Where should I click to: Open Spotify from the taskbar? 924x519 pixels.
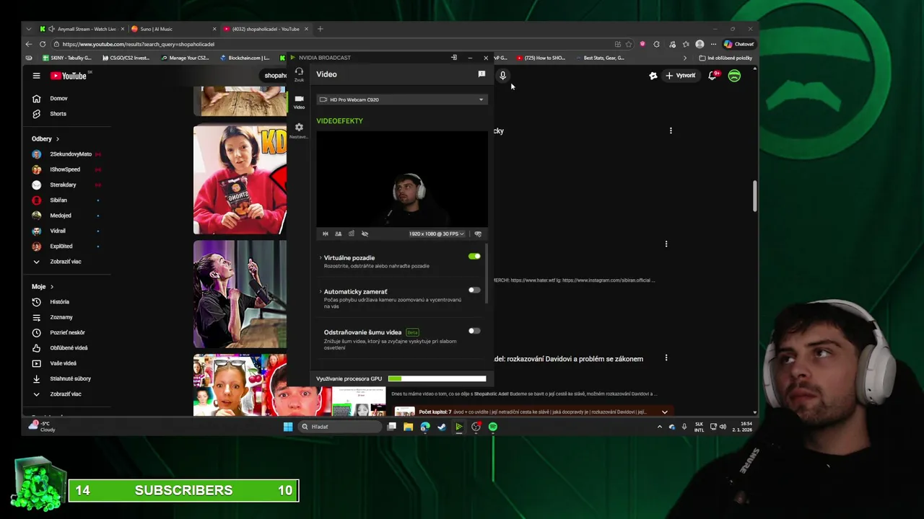tap(492, 427)
